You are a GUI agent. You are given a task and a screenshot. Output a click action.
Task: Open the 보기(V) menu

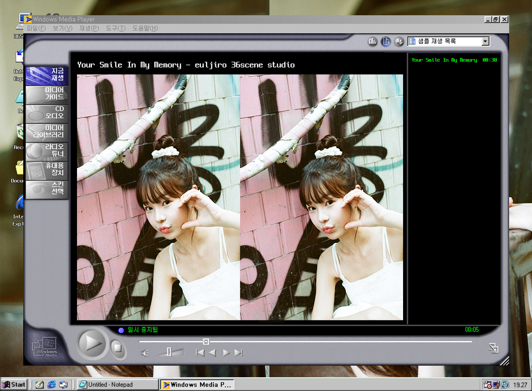point(62,28)
